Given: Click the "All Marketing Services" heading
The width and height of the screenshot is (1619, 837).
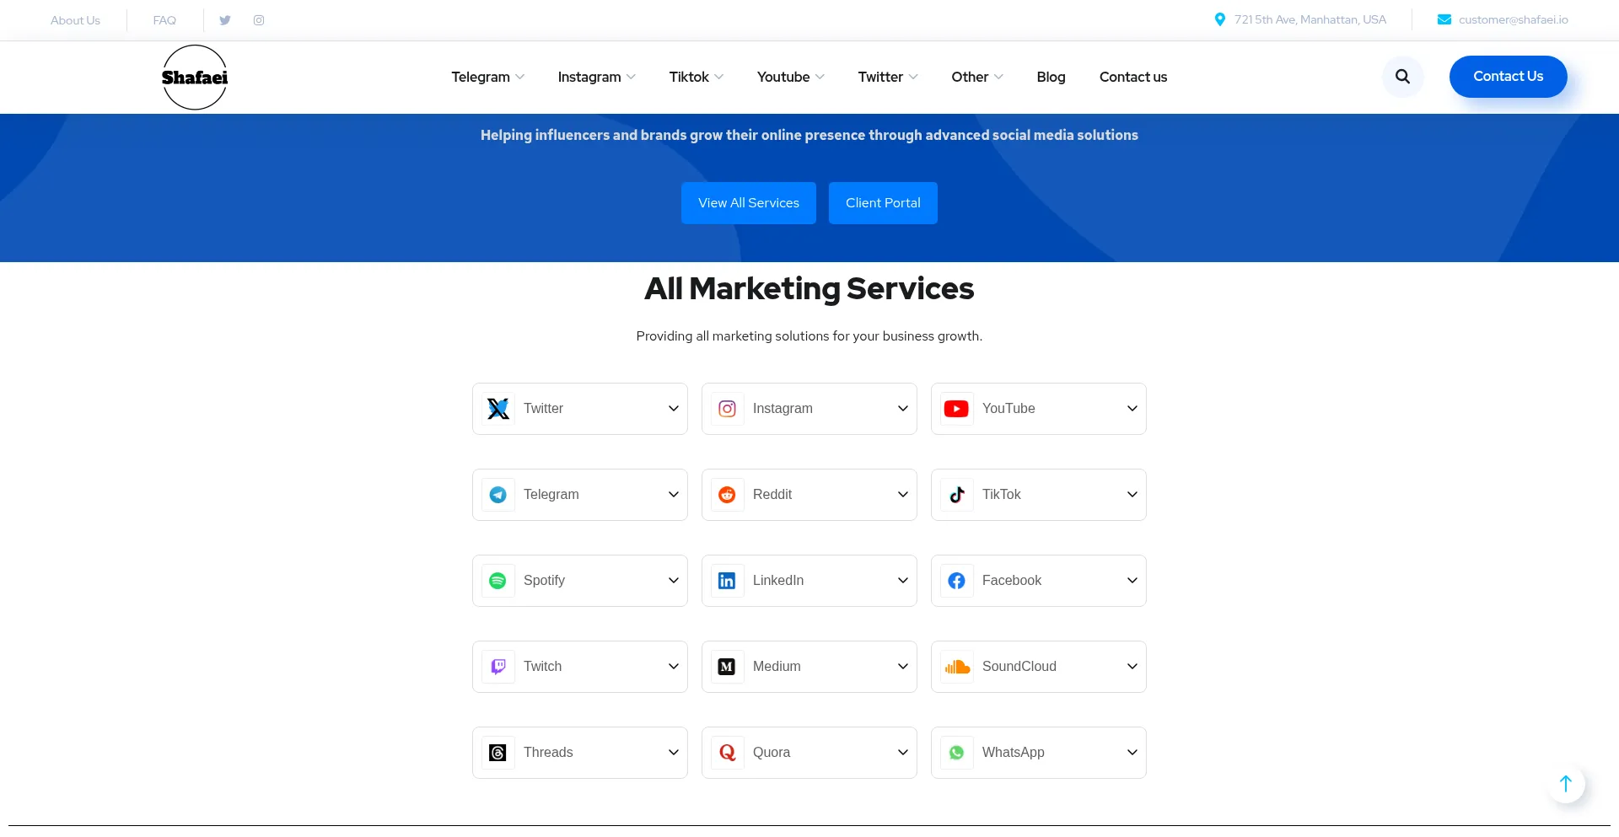Looking at the screenshot, I should tap(809, 289).
